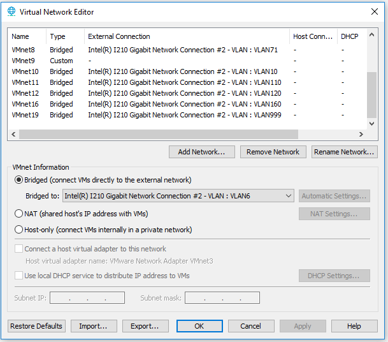Click the Name column header
Image resolution: width=388 pixels, height=342 pixels.
click(x=27, y=36)
